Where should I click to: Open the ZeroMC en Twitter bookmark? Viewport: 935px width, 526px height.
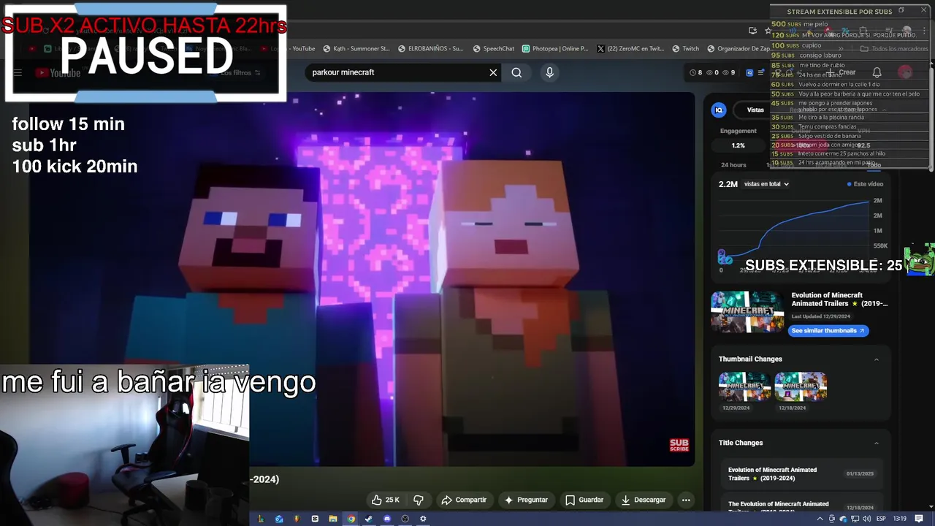click(x=630, y=49)
